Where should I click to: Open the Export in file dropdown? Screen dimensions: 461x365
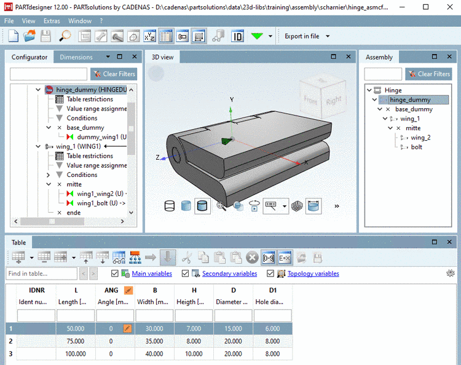click(328, 36)
